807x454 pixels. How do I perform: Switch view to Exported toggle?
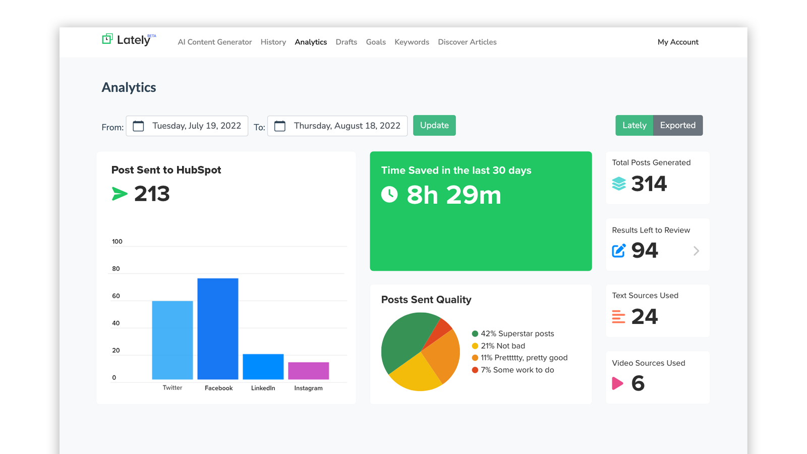677,126
